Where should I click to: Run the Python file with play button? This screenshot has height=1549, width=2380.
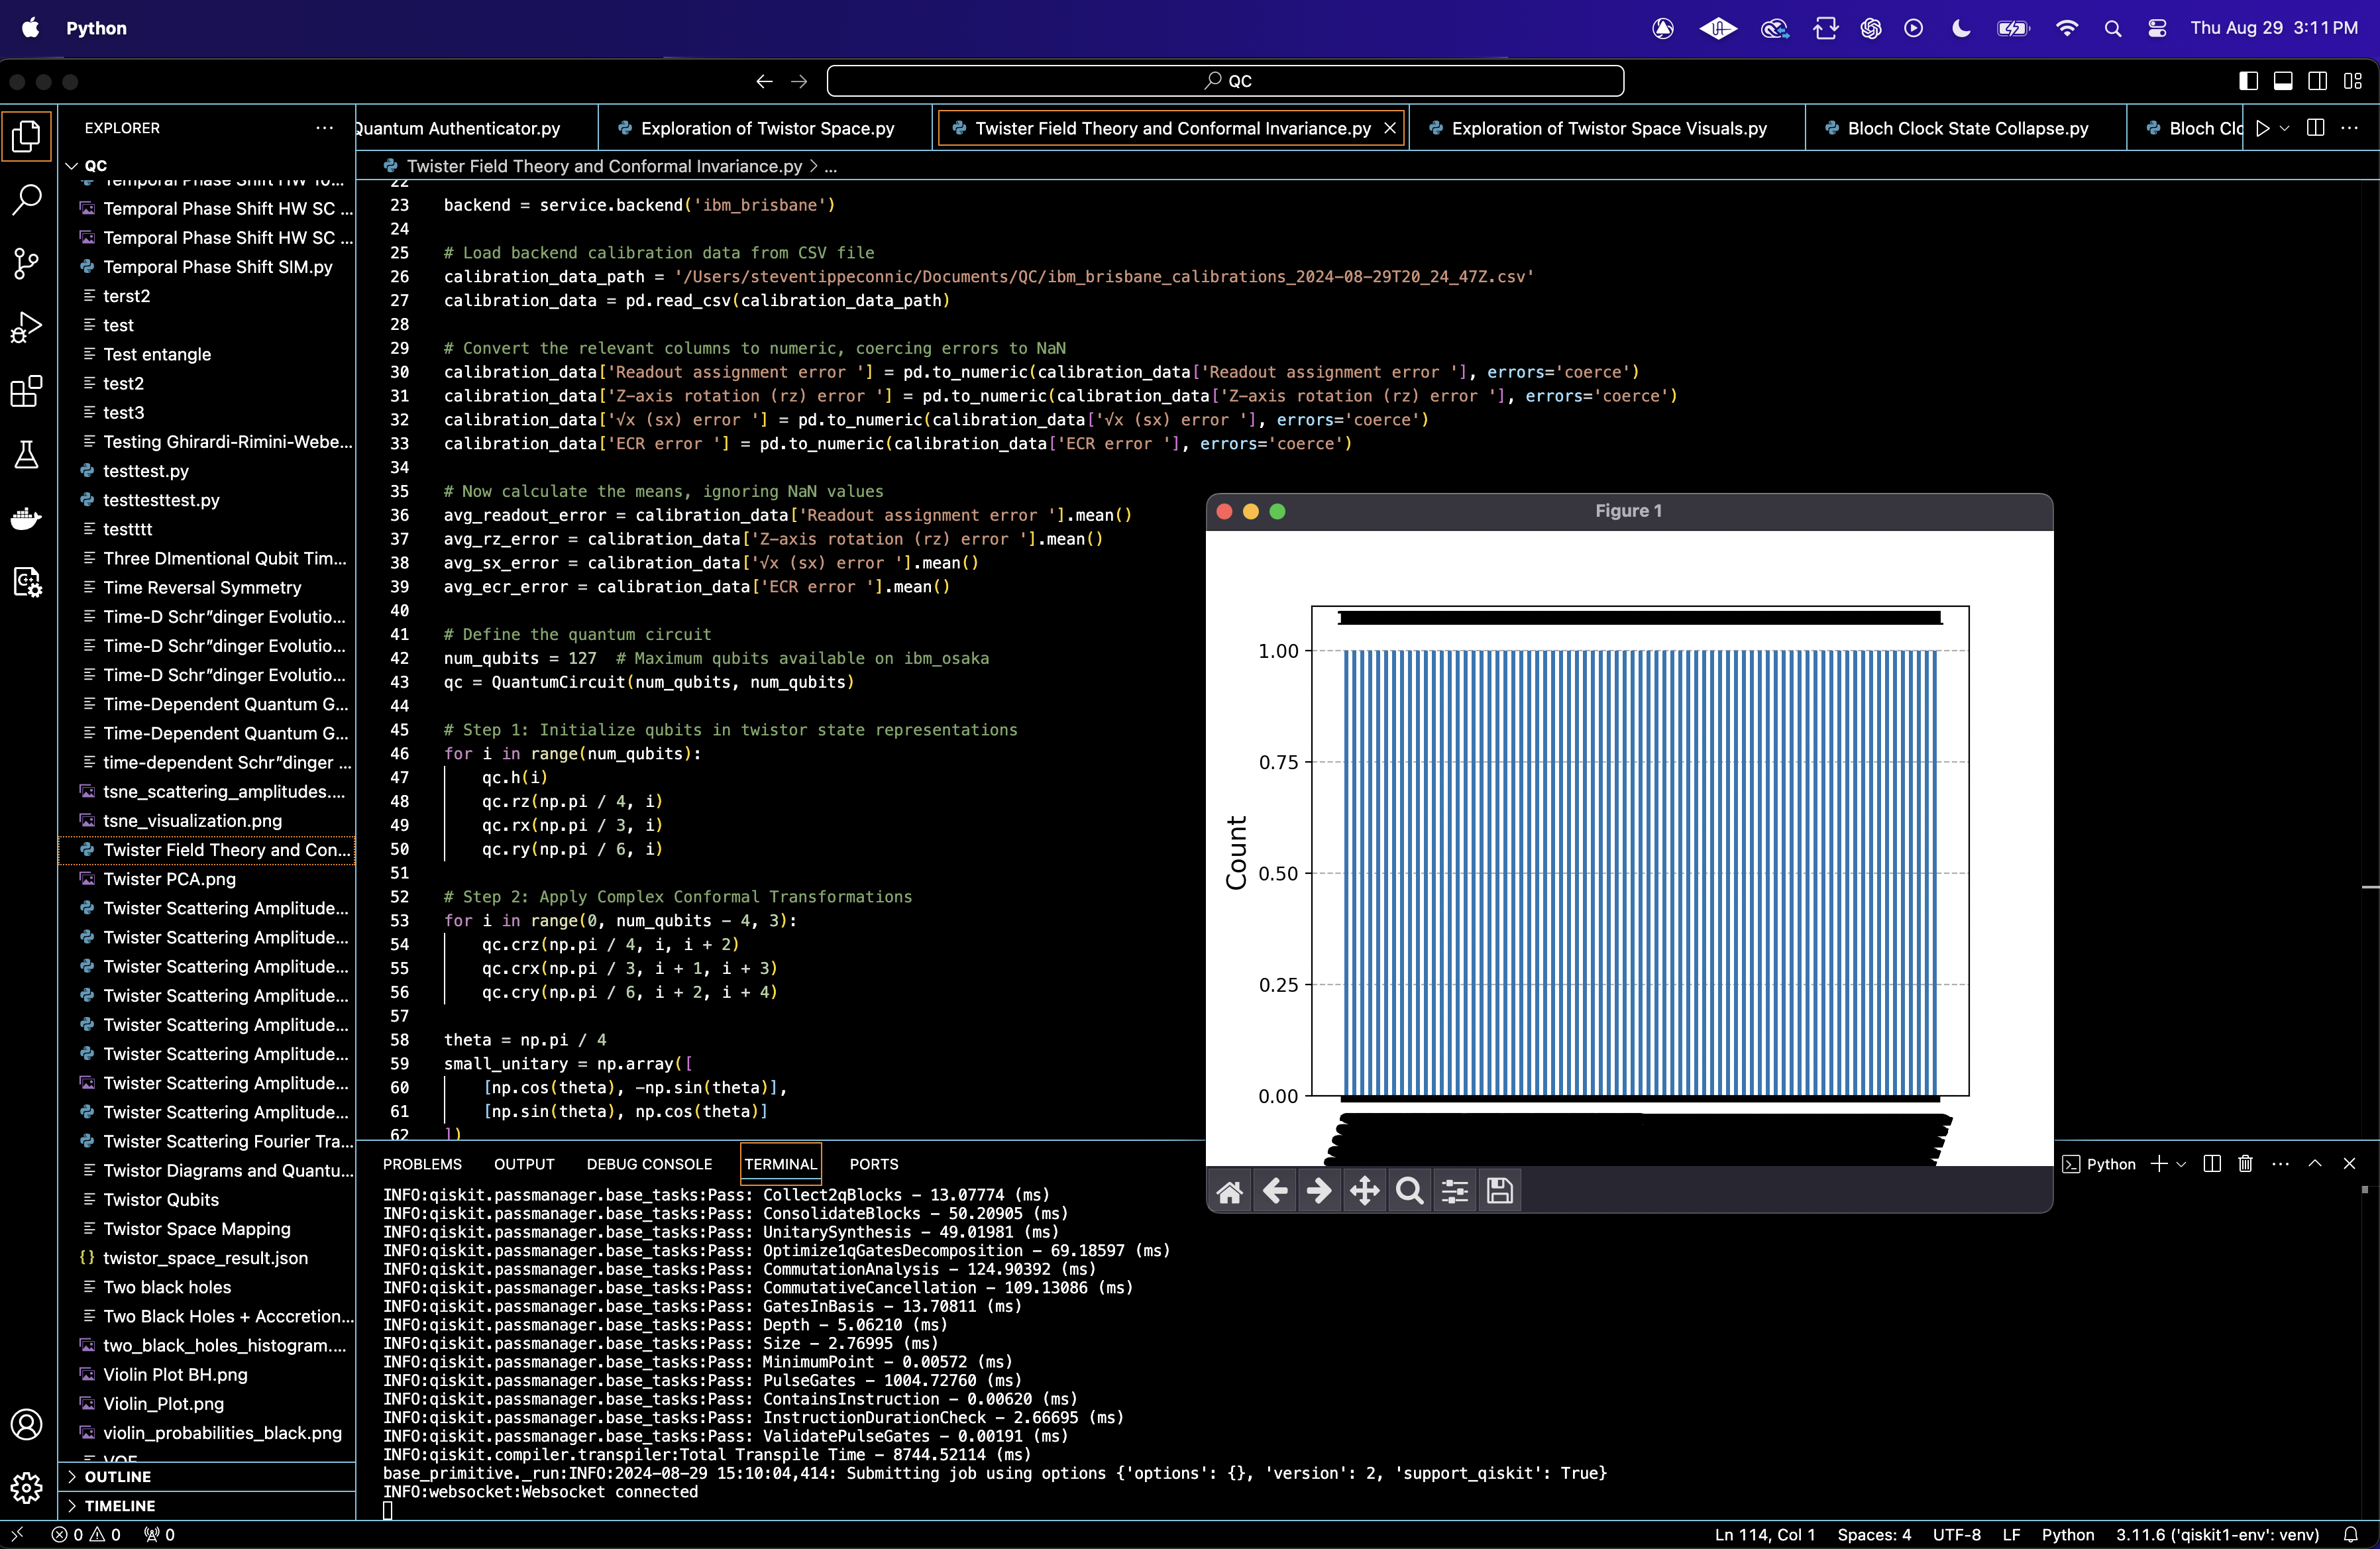point(2263,128)
